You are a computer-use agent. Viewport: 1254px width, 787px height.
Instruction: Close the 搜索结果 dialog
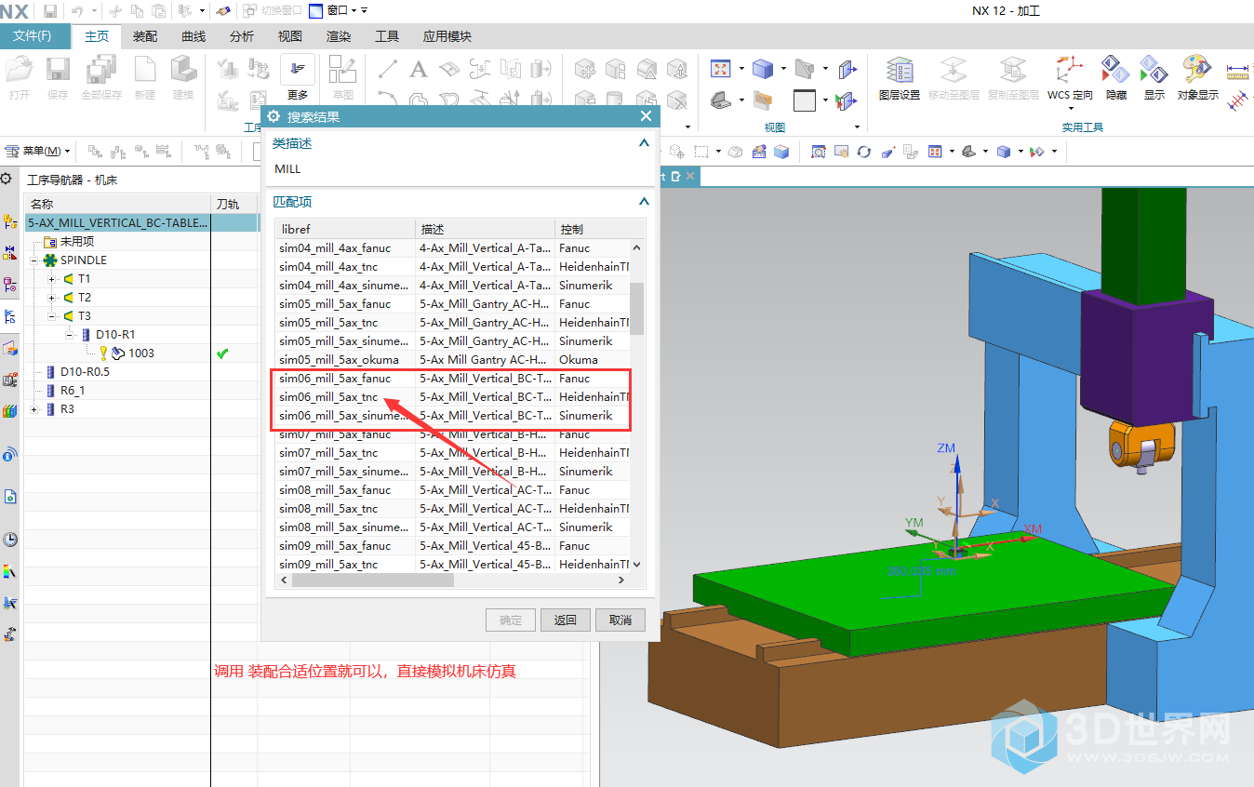click(x=646, y=116)
